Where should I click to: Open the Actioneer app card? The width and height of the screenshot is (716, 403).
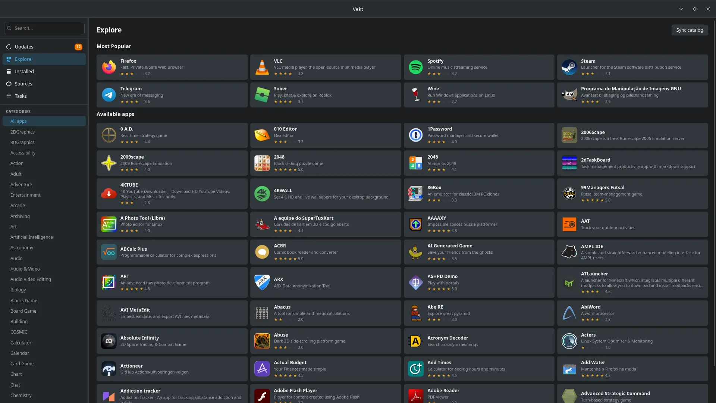(x=172, y=369)
